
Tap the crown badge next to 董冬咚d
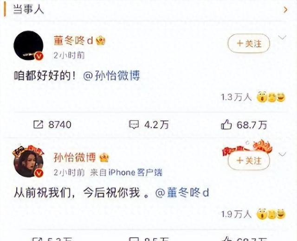click(x=100, y=40)
